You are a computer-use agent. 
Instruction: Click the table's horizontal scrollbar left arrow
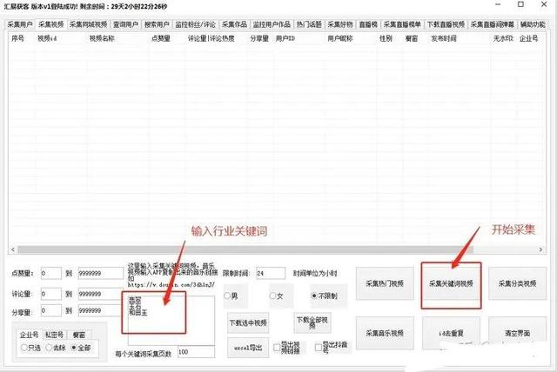pos(13,249)
